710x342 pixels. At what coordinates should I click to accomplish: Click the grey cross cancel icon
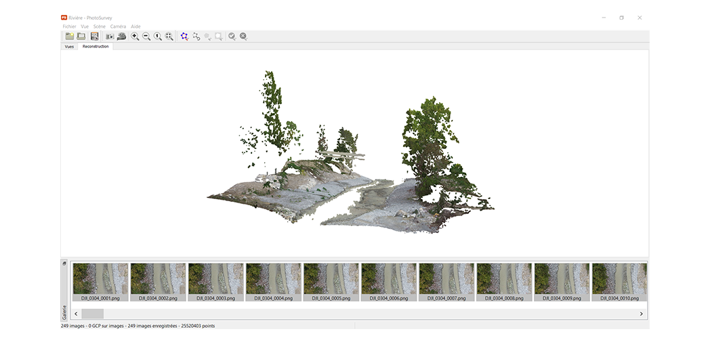243,37
